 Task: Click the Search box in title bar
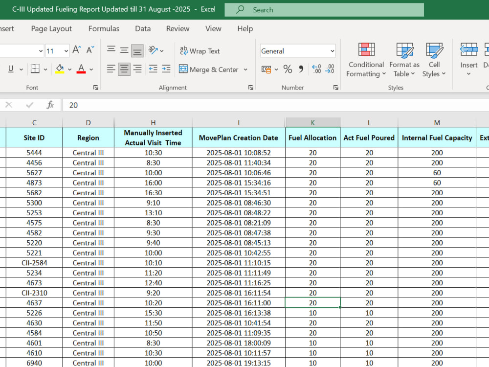coord(324,10)
